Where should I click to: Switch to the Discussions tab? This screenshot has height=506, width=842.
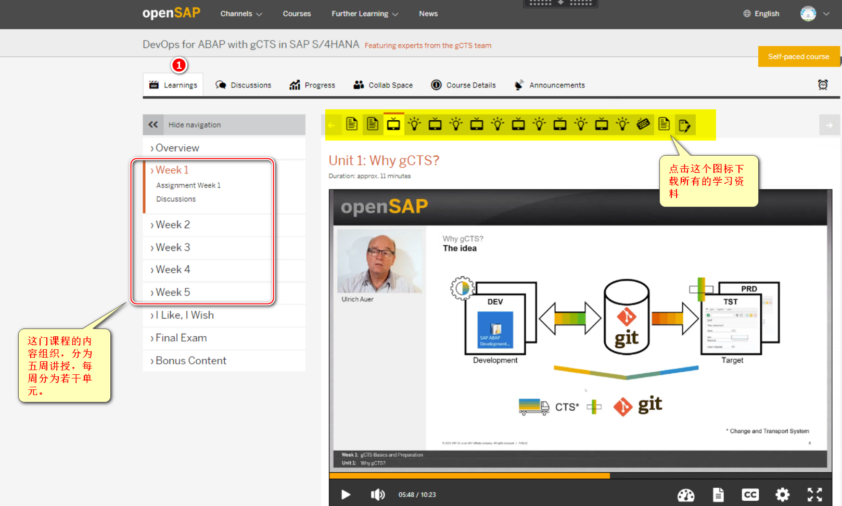pos(243,85)
